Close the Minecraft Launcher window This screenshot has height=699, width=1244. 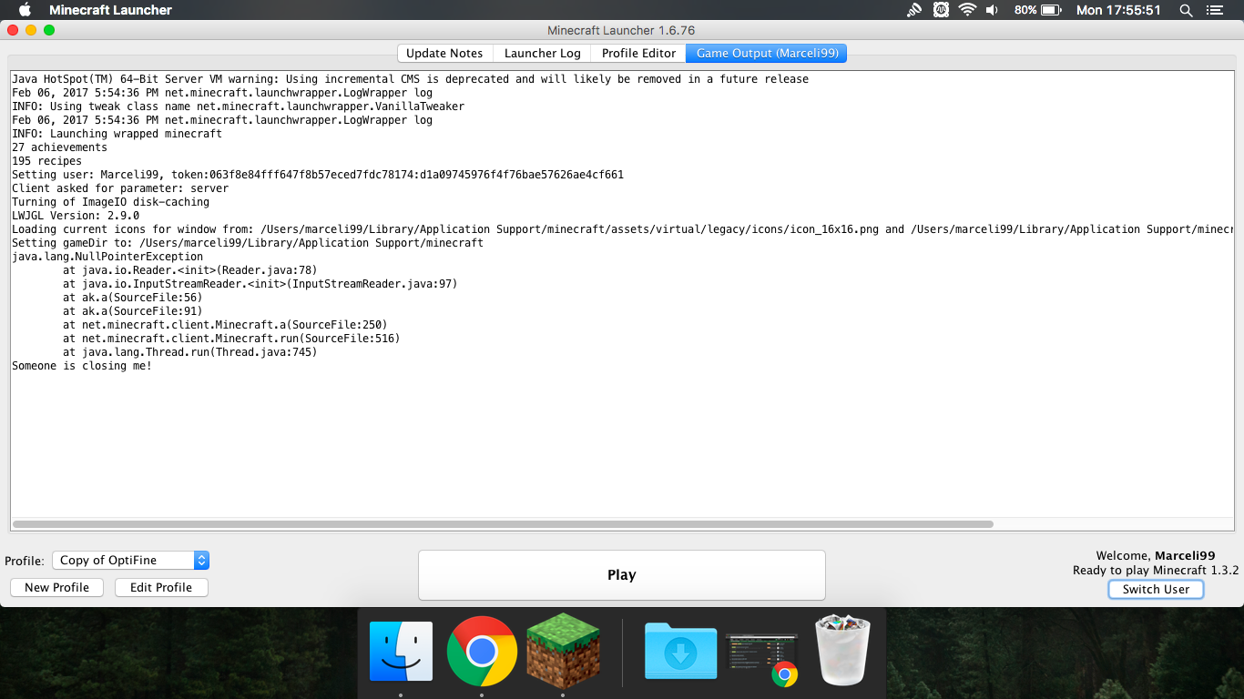pos(13,30)
